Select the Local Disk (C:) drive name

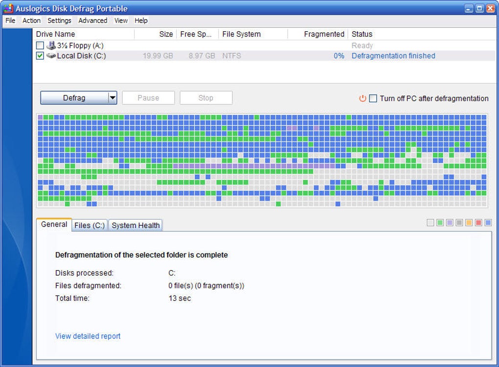point(82,56)
